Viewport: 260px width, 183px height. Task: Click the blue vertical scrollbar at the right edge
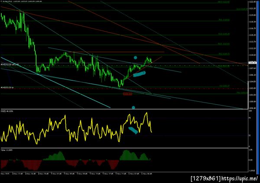pyautogui.click(x=258, y=87)
